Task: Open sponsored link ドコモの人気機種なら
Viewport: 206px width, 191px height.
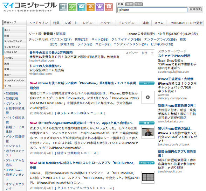Action: click(45, 66)
